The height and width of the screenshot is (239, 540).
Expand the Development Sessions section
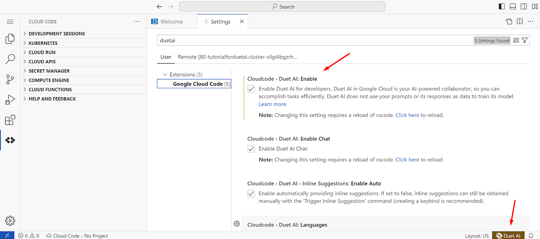(x=83, y=34)
